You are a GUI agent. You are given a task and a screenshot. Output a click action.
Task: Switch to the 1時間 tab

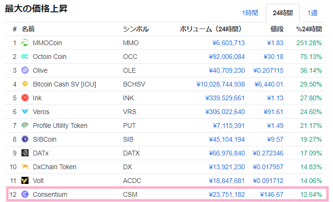click(250, 13)
